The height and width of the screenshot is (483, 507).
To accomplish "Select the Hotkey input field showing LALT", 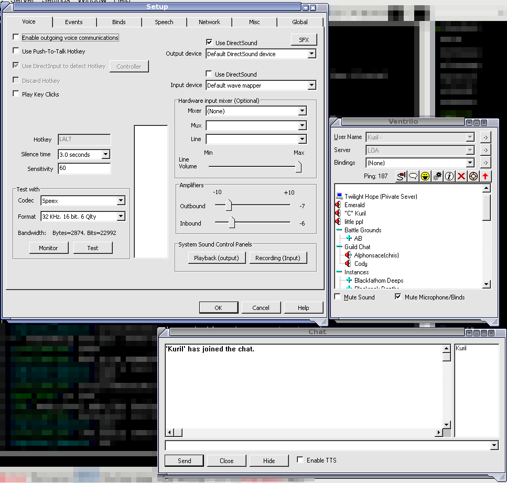I will click(x=84, y=139).
